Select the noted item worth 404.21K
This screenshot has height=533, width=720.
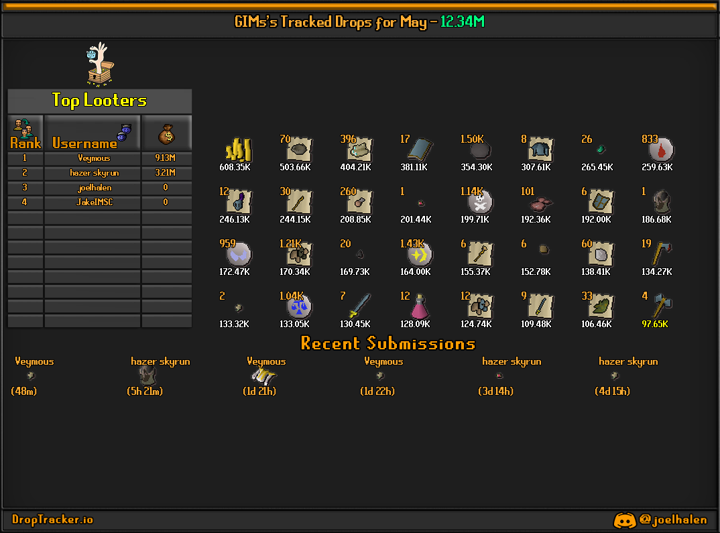click(x=359, y=150)
